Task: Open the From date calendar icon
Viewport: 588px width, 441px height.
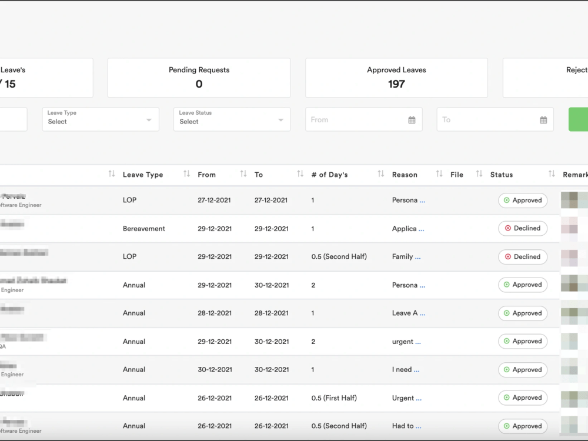Action: tap(412, 120)
